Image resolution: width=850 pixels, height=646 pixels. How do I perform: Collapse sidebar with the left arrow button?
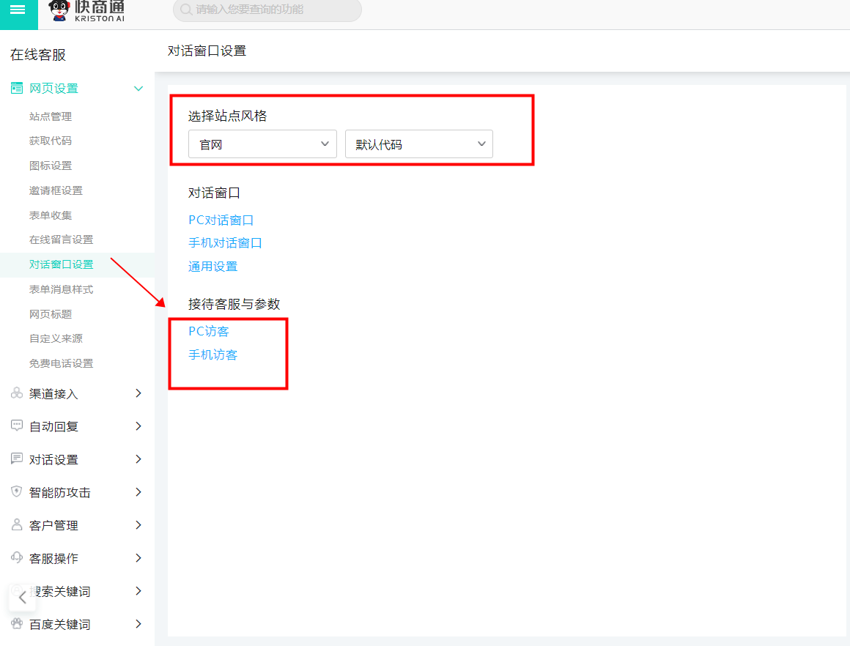[22, 597]
